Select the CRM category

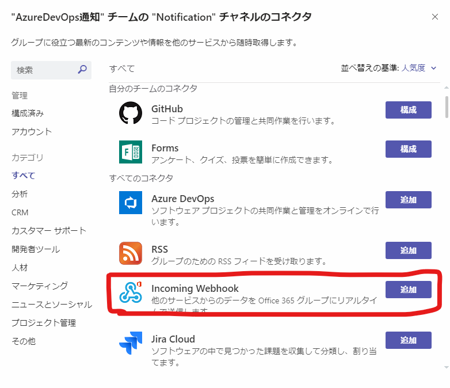[20, 212]
